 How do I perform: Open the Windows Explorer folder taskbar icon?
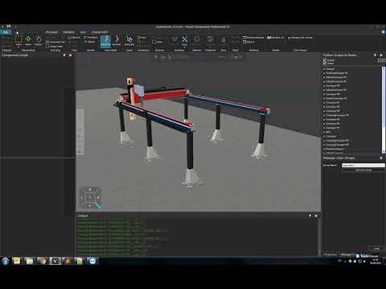[29, 261]
